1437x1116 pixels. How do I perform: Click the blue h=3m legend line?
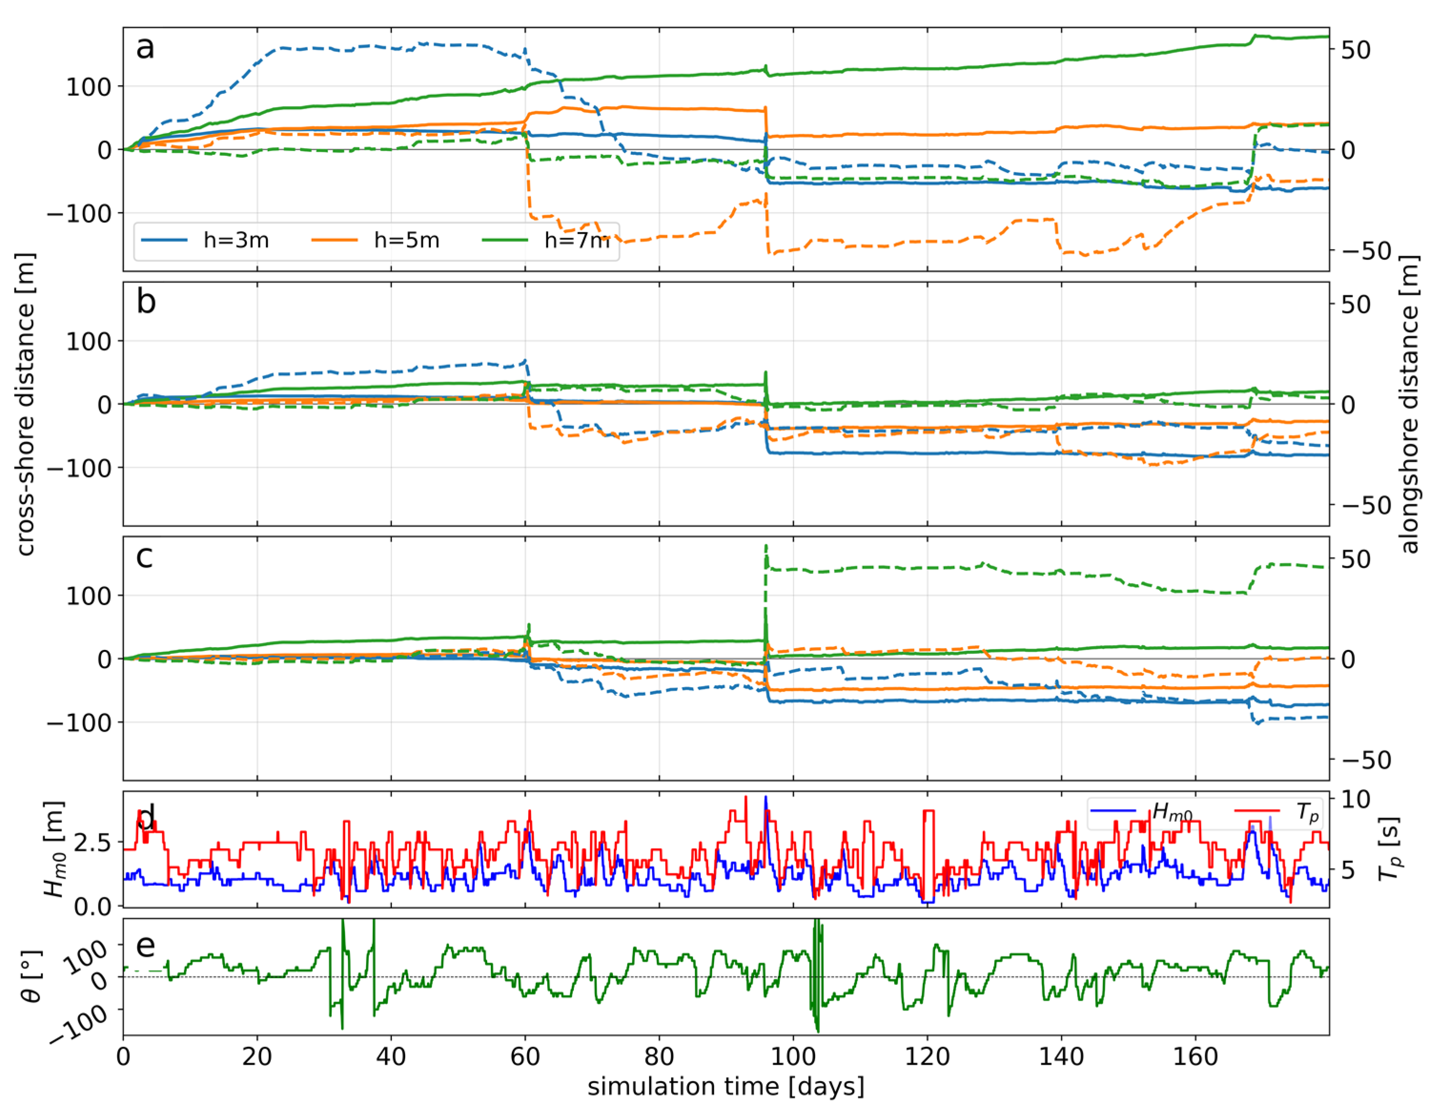[164, 240]
